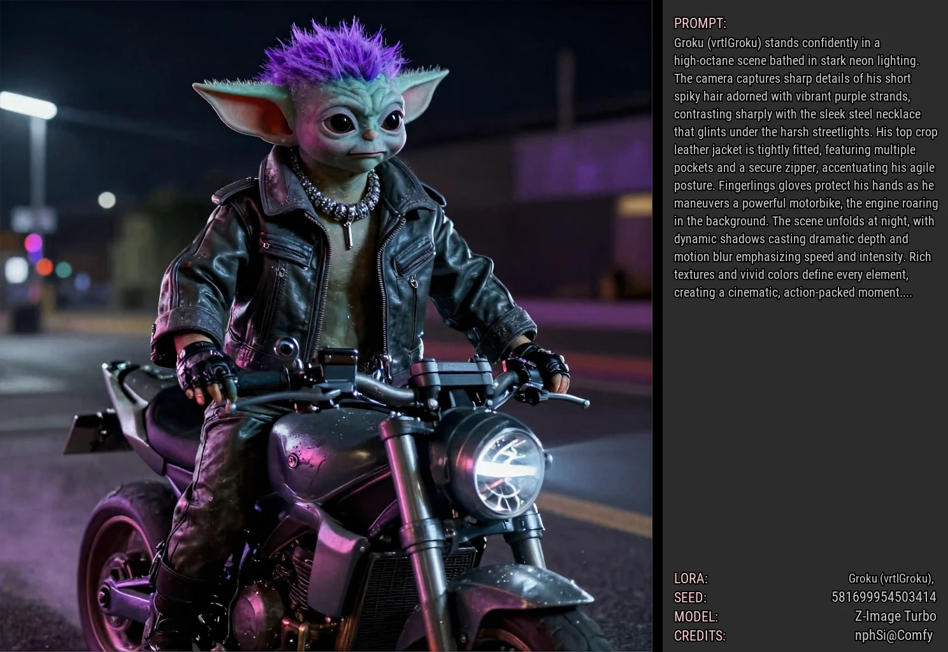Select the Groku (vrtlGroku) LoRA value

[891, 579]
